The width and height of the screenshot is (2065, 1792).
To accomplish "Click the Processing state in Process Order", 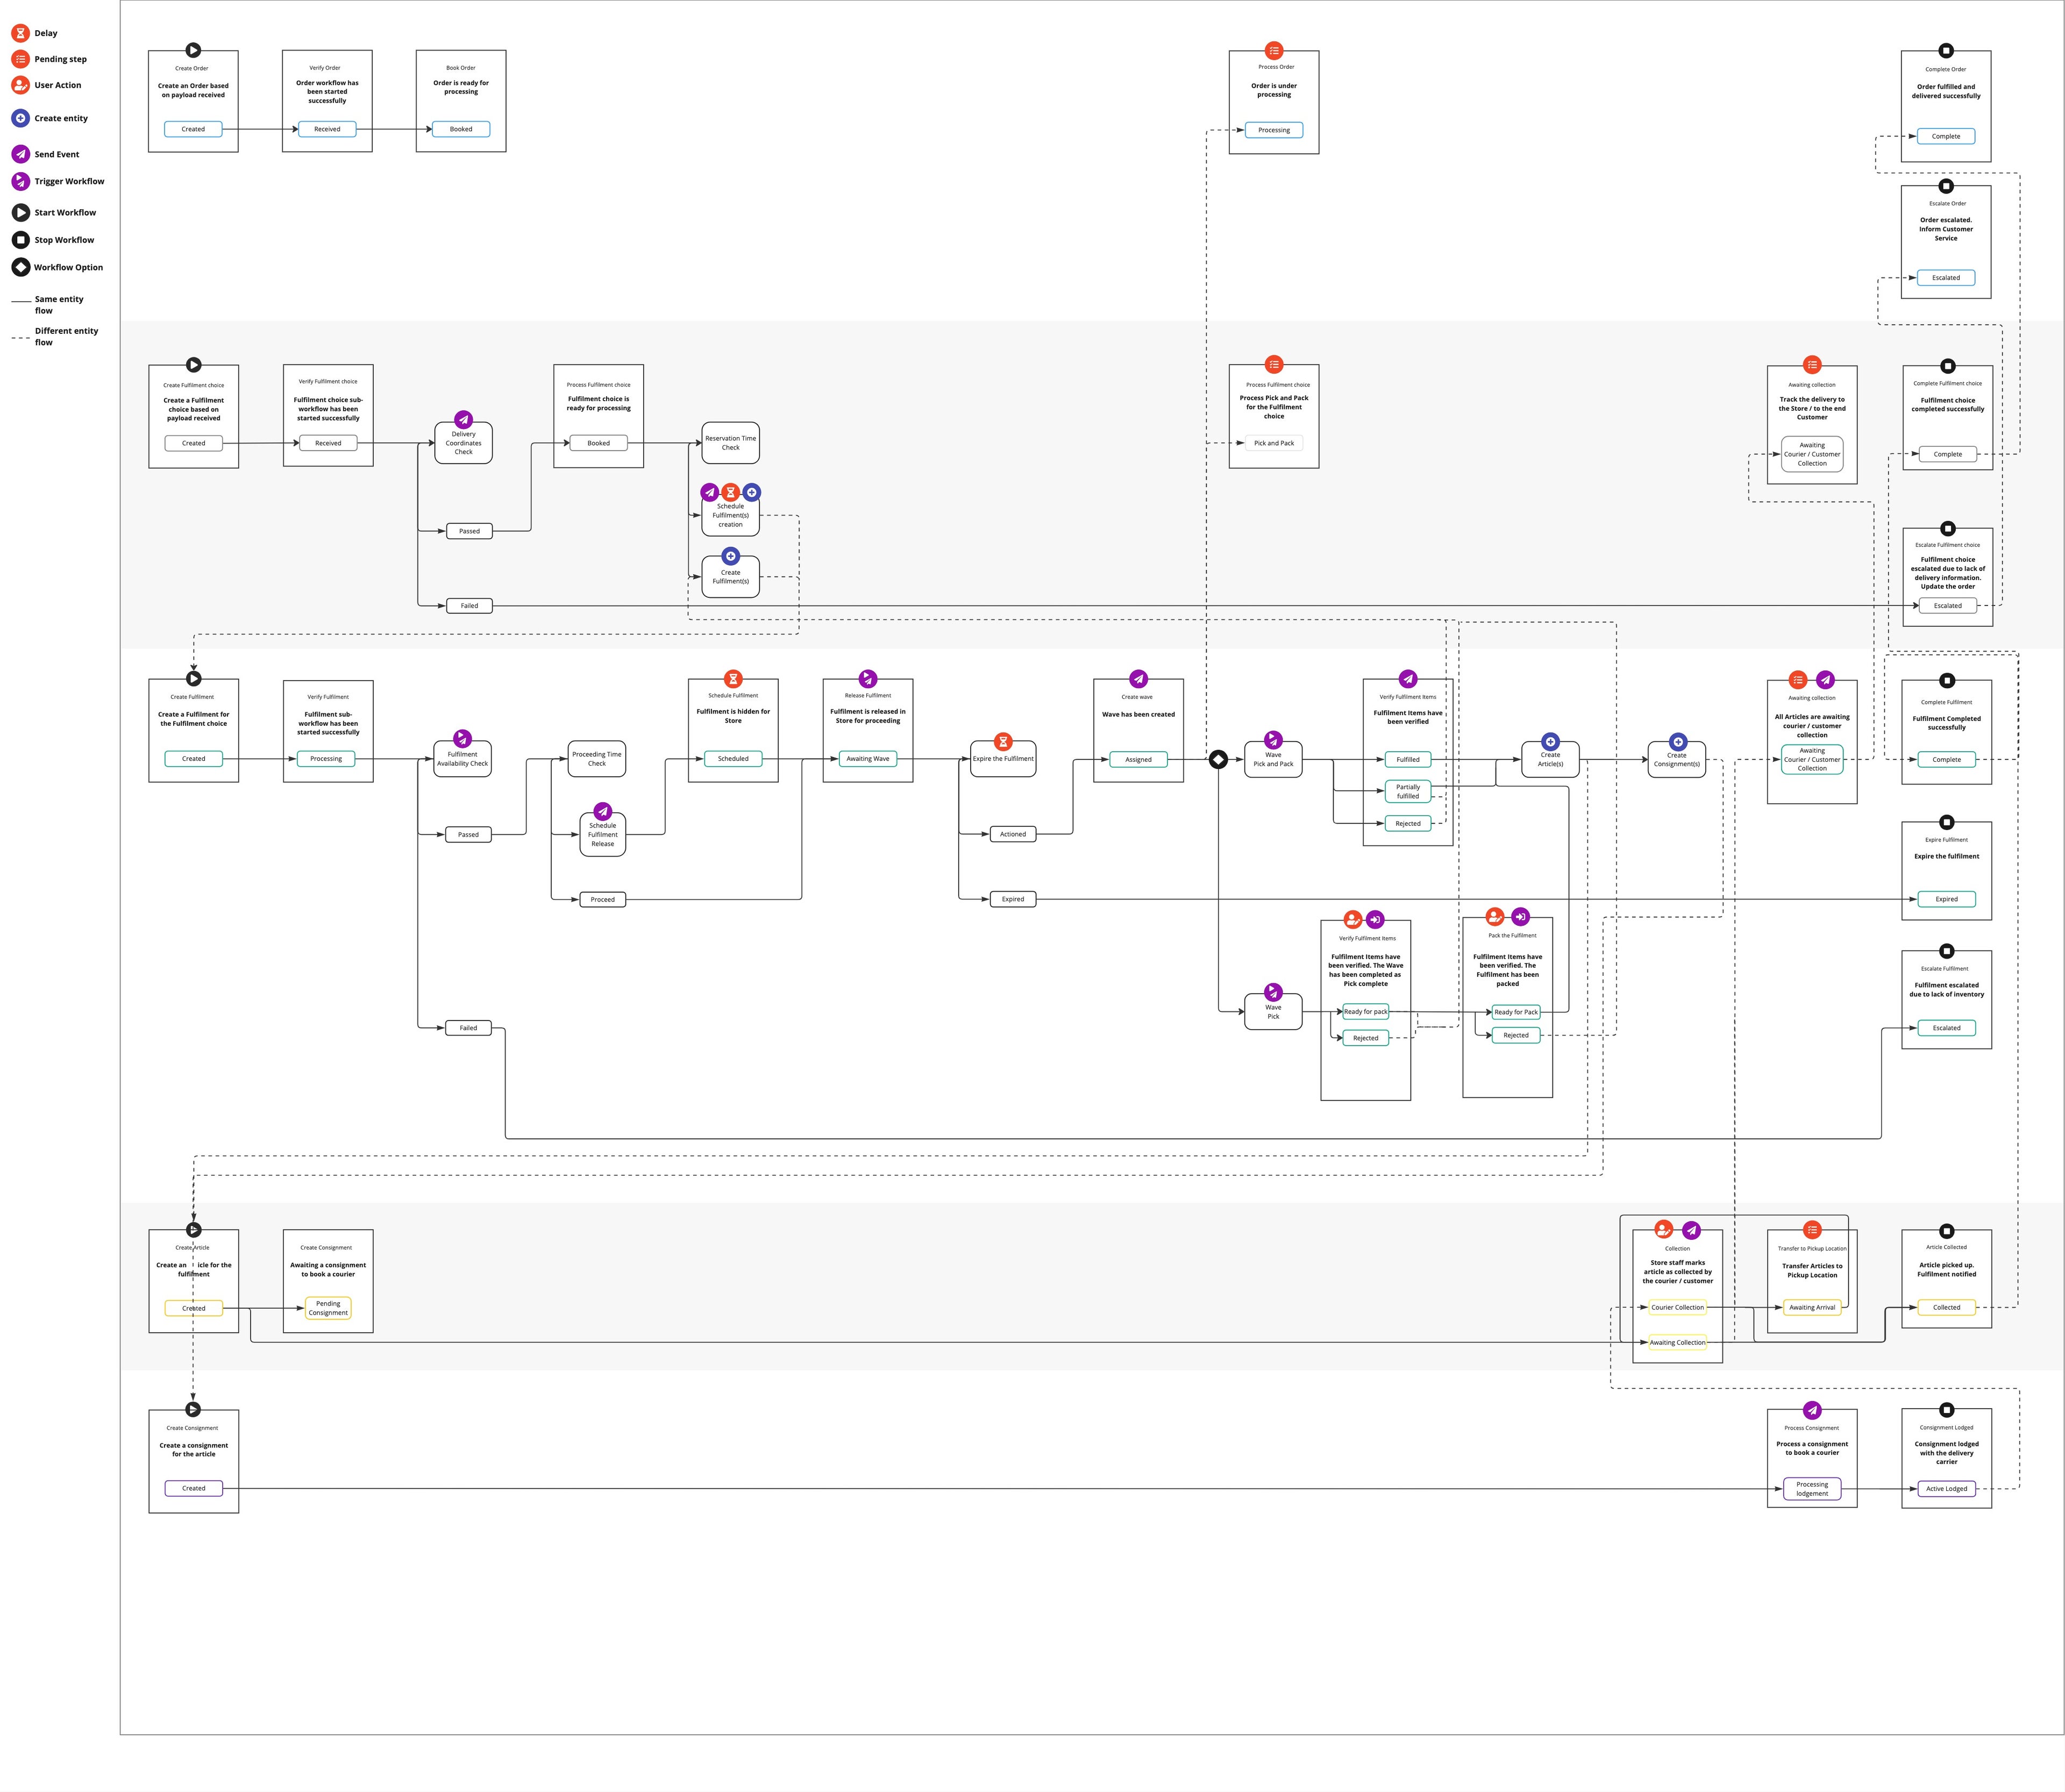I will 1273,130.
